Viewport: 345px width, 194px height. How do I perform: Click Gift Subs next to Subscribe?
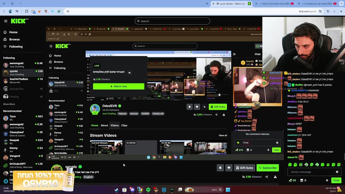(x=244, y=168)
